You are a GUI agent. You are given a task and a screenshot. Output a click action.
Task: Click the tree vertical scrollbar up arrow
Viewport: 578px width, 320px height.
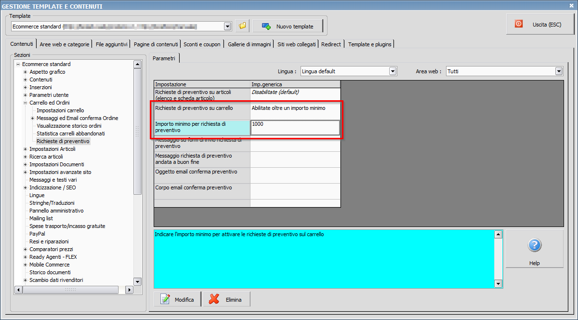click(x=137, y=64)
